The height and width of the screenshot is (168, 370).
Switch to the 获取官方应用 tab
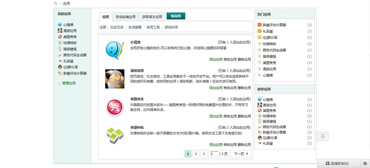pyautogui.click(x=152, y=17)
